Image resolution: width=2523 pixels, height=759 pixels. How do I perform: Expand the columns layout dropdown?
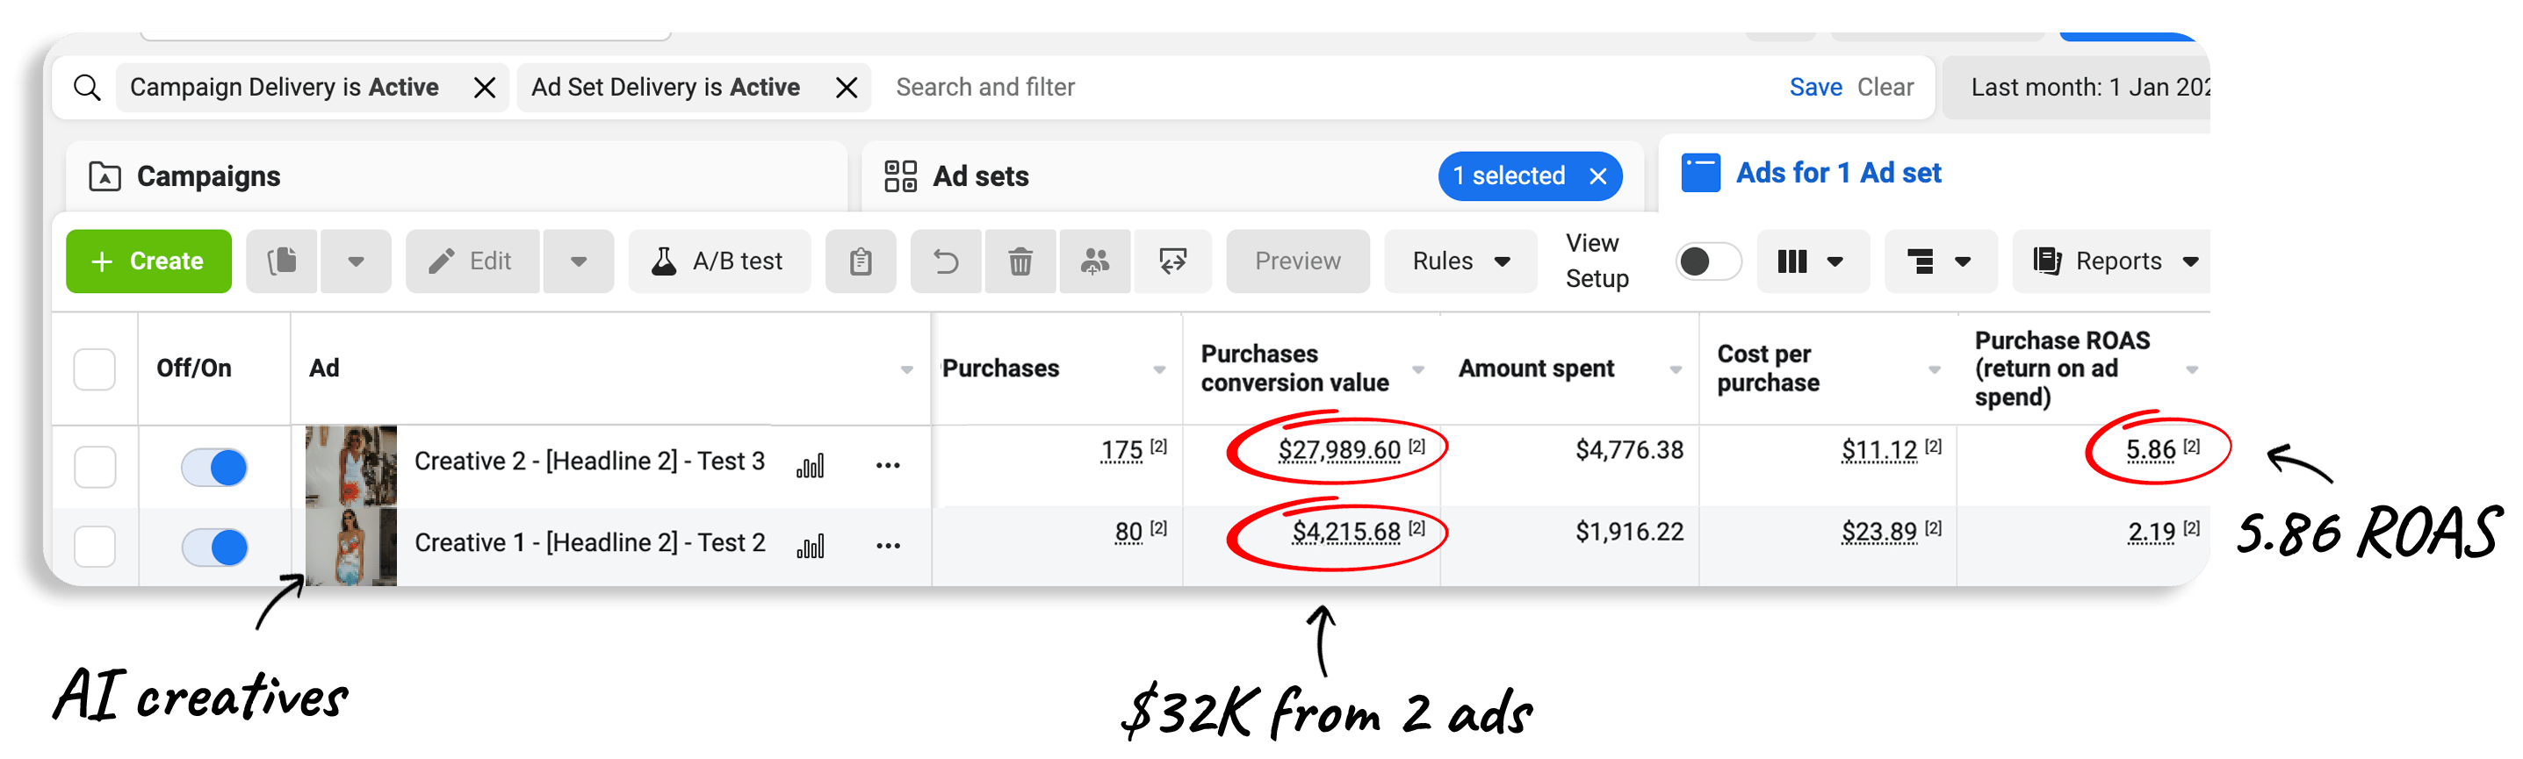point(1812,261)
